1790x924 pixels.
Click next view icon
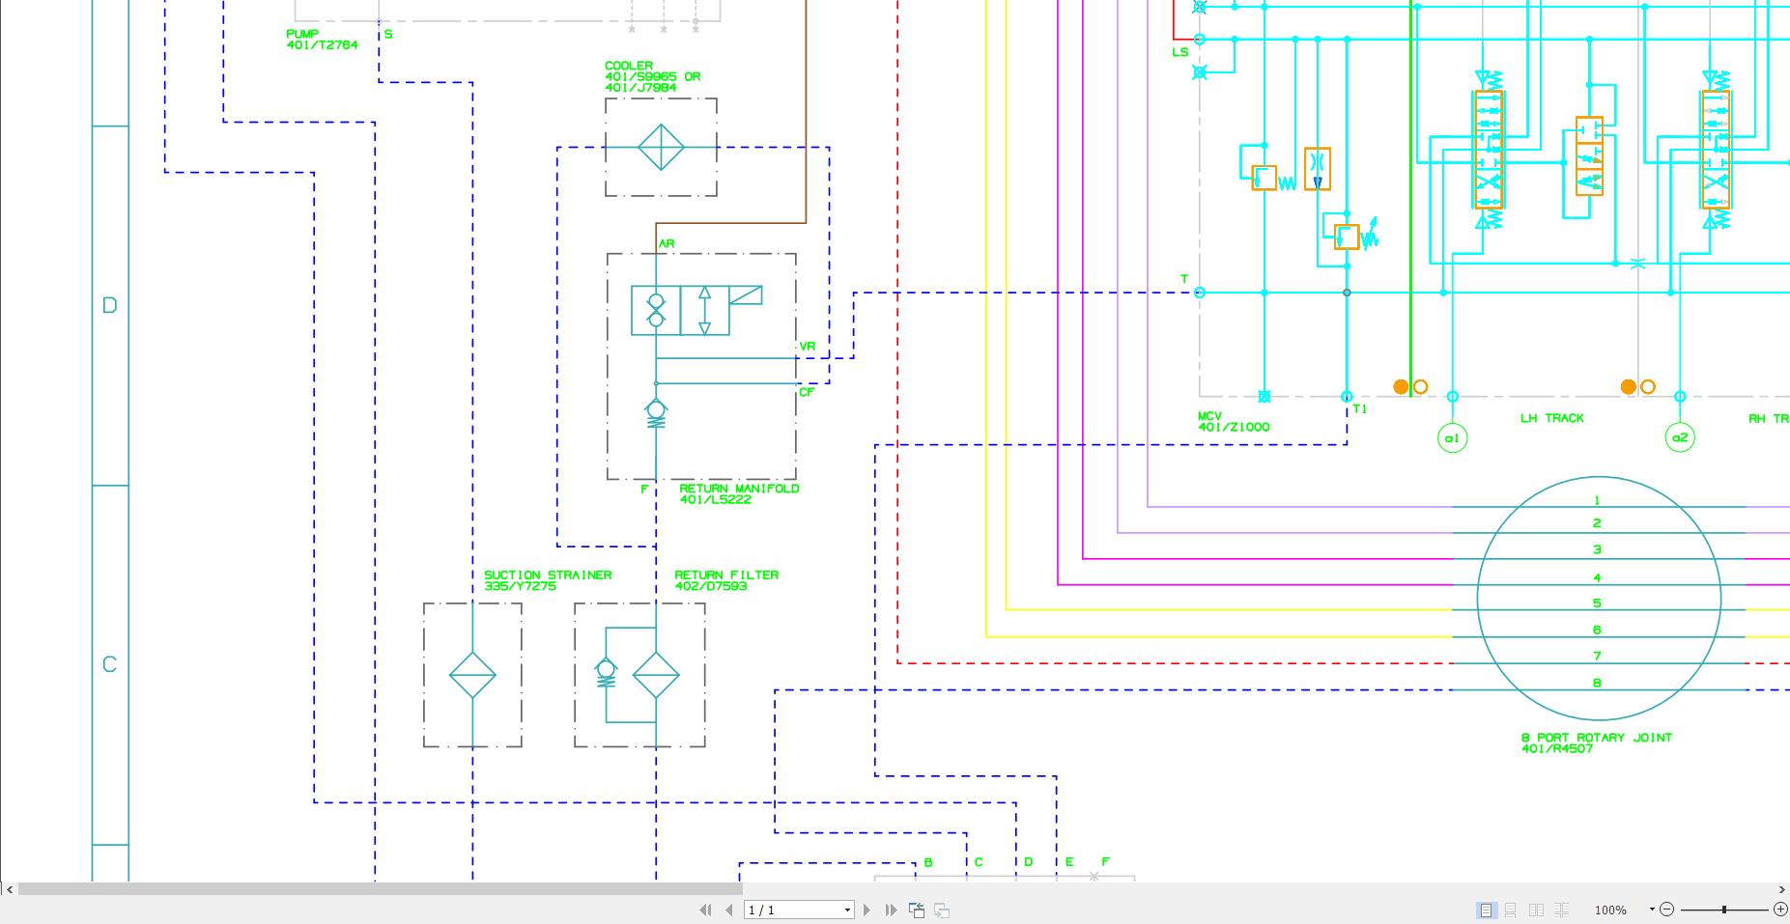click(942, 910)
